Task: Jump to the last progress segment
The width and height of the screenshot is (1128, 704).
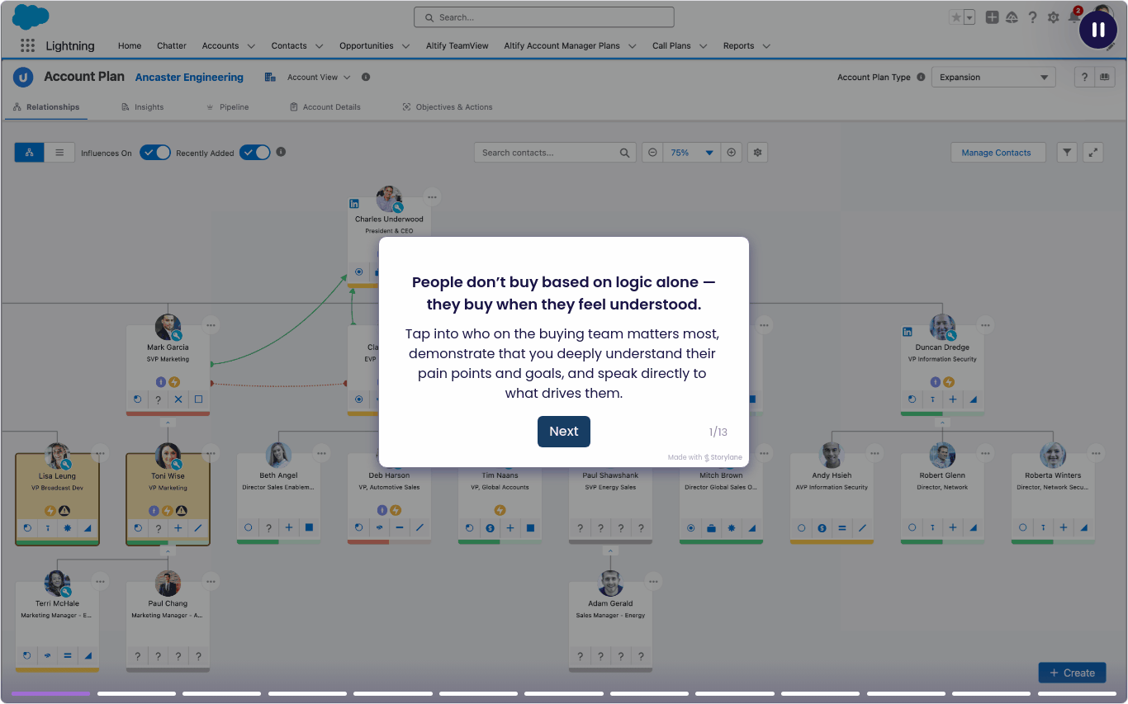Action: click(1077, 693)
